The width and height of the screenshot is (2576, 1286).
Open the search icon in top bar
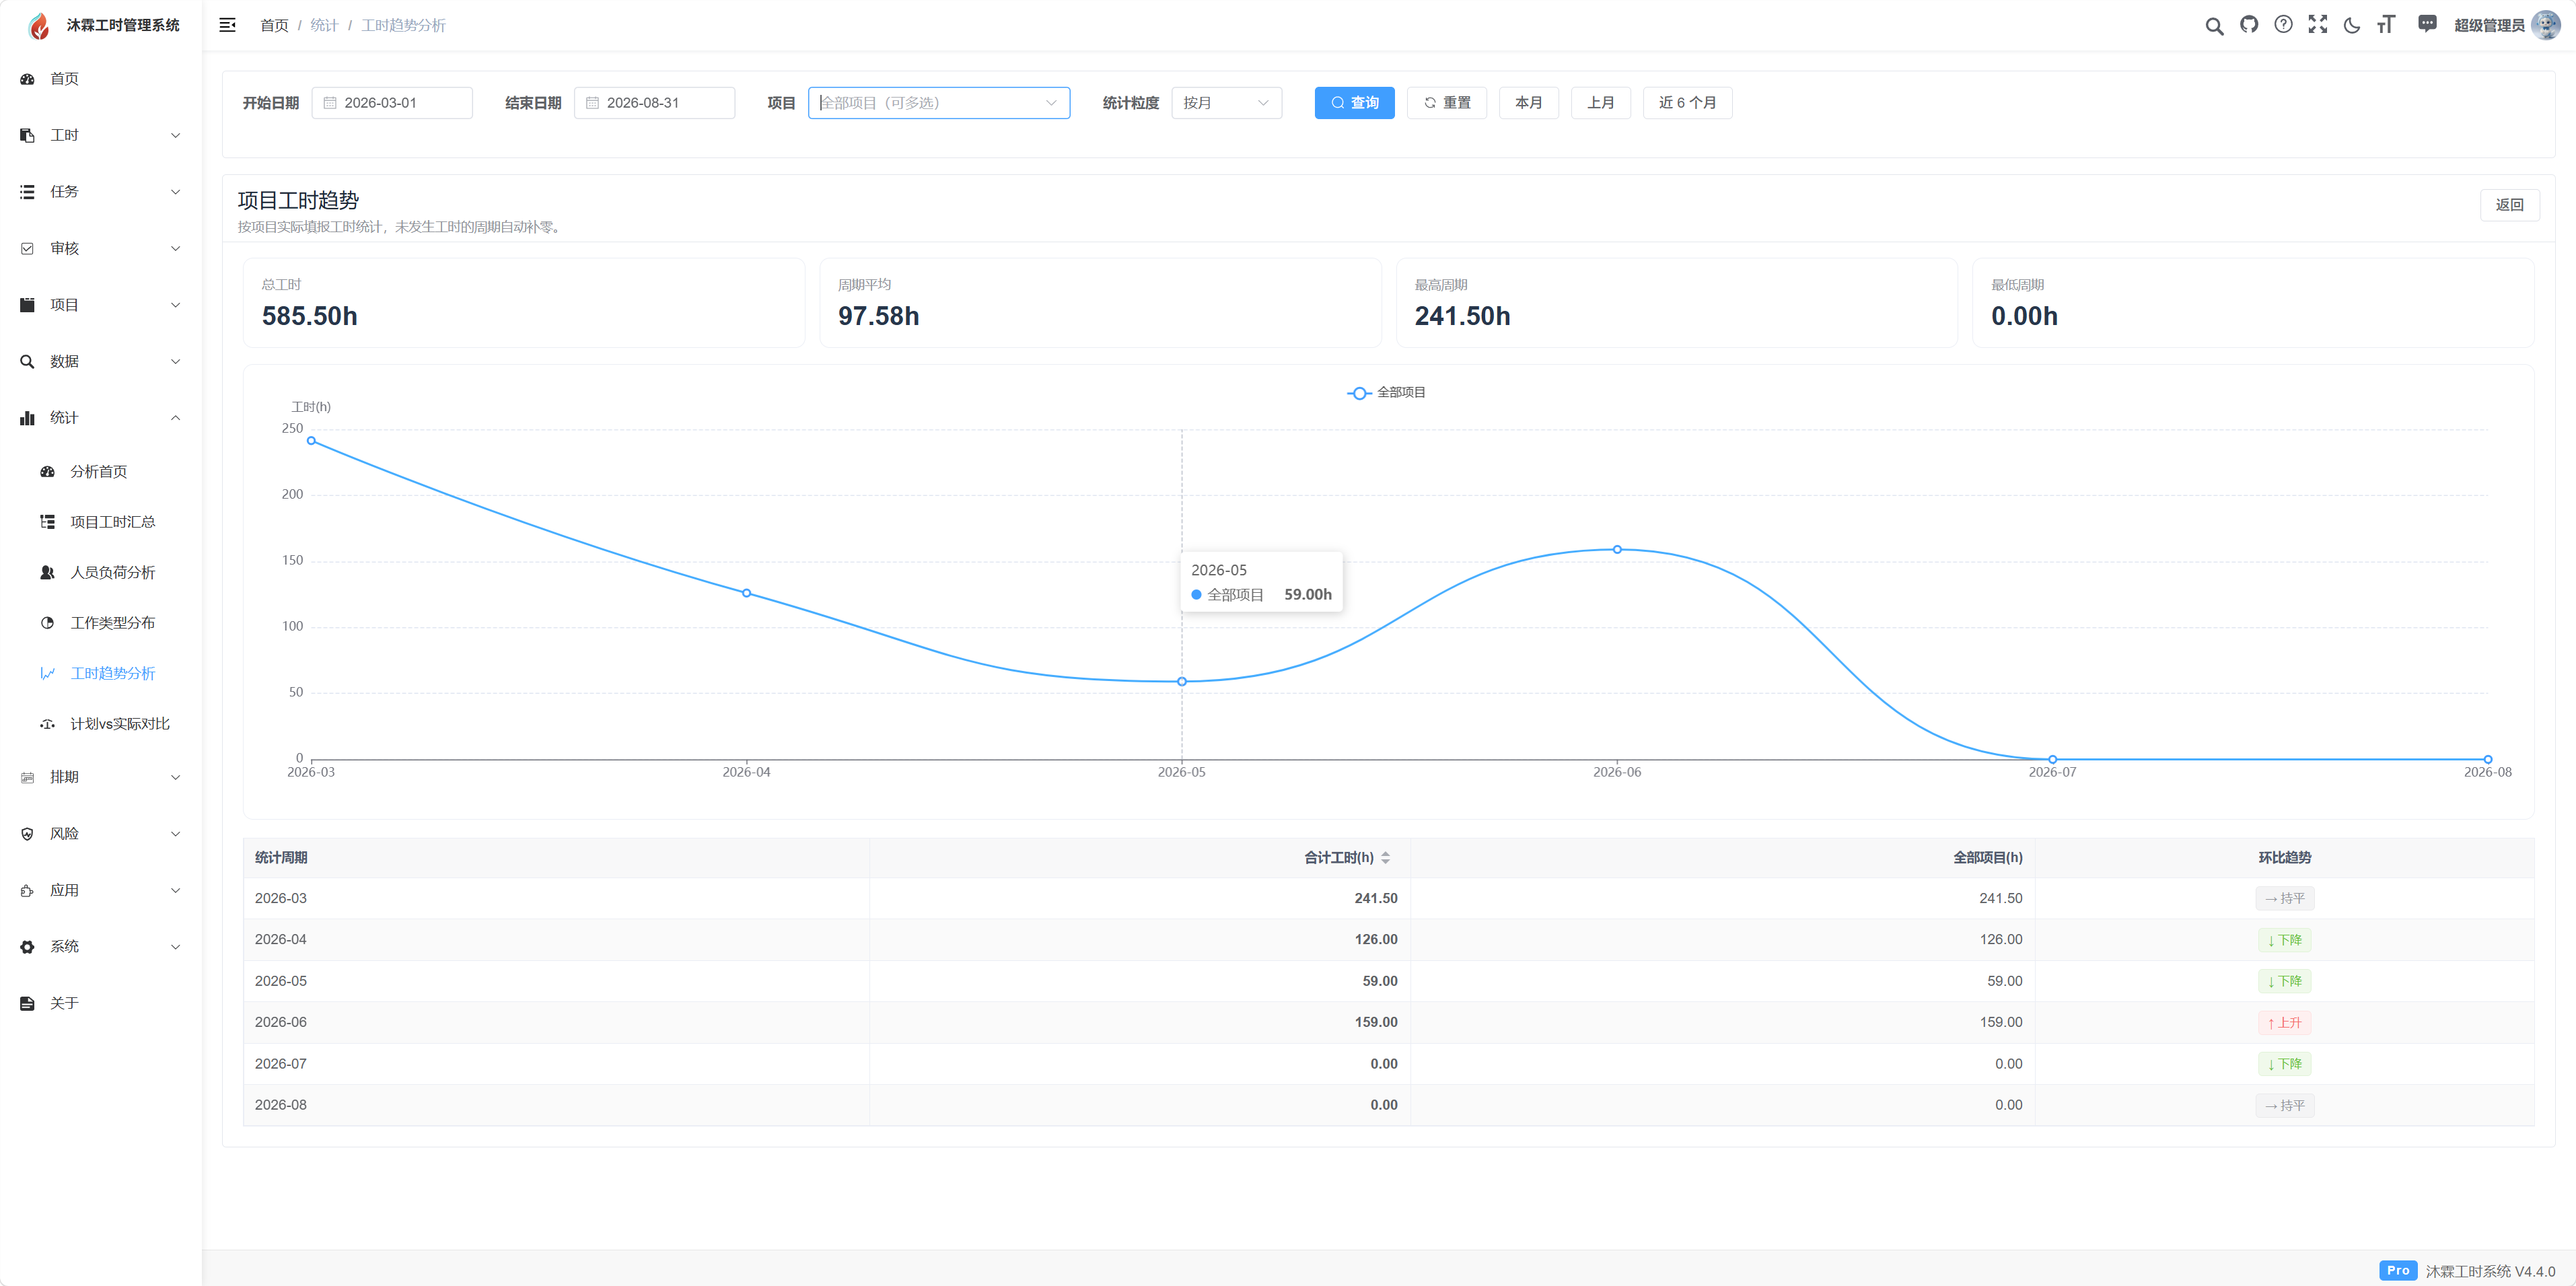click(2214, 26)
